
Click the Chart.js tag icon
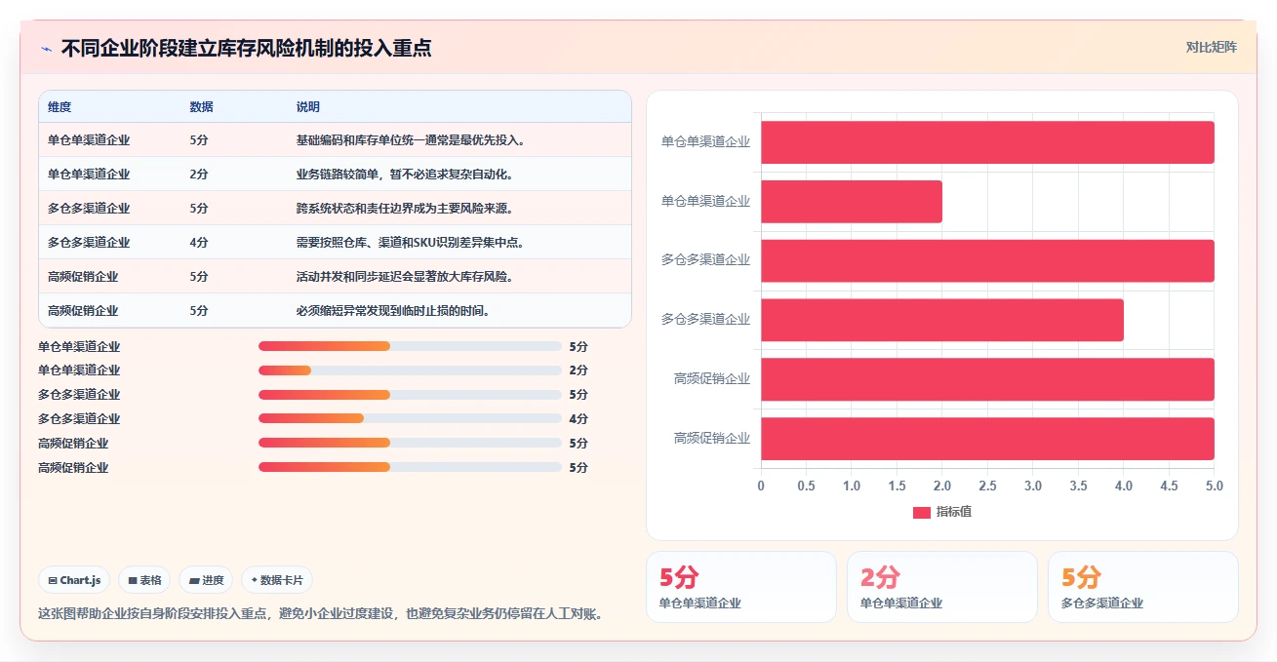52,580
